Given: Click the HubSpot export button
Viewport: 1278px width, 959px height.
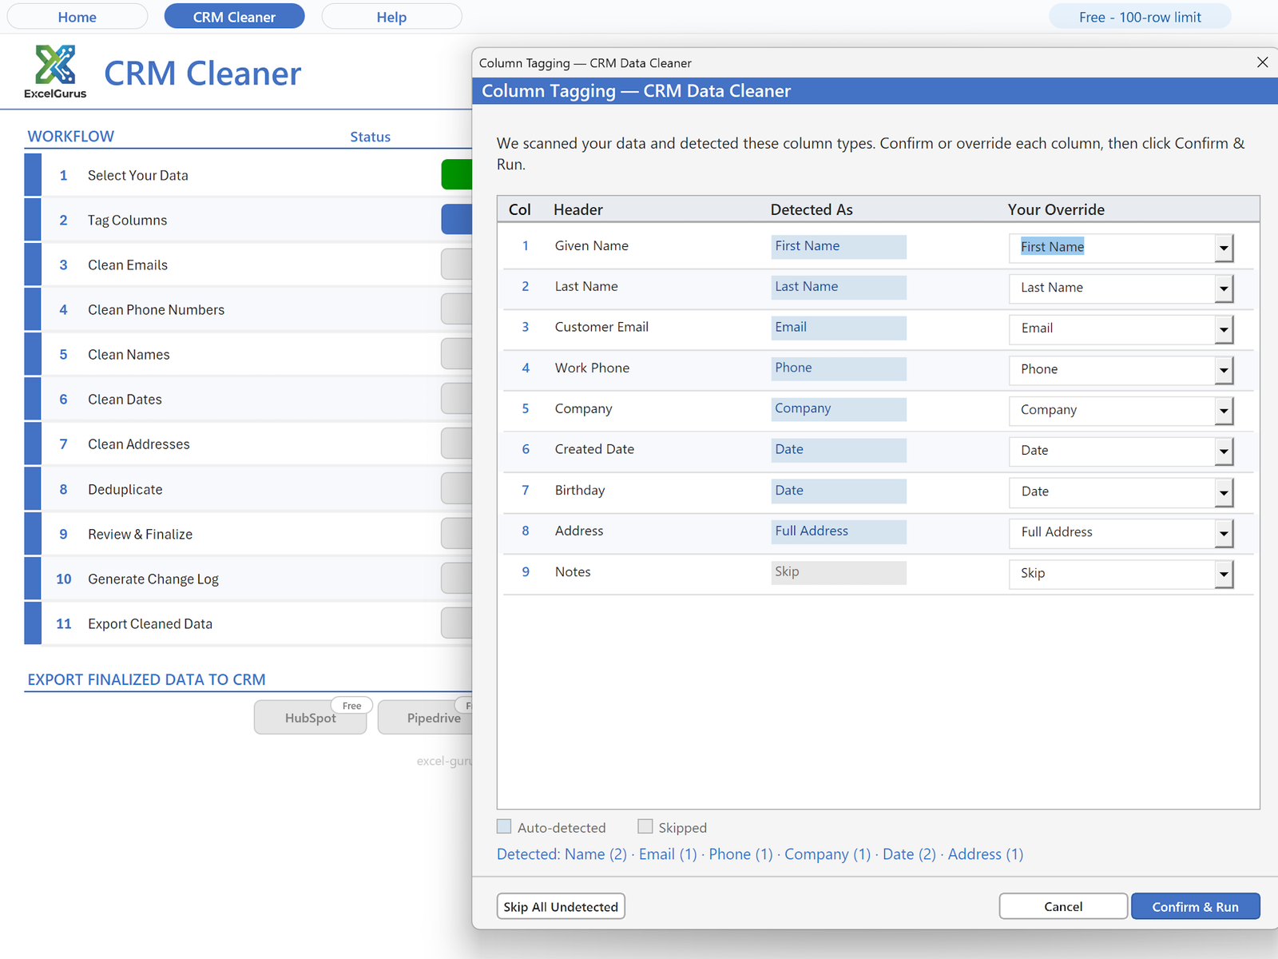Looking at the screenshot, I should (310, 718).
